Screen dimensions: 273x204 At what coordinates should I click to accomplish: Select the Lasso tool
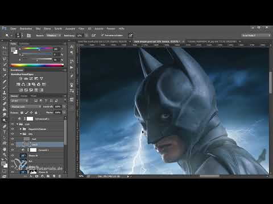5,59
